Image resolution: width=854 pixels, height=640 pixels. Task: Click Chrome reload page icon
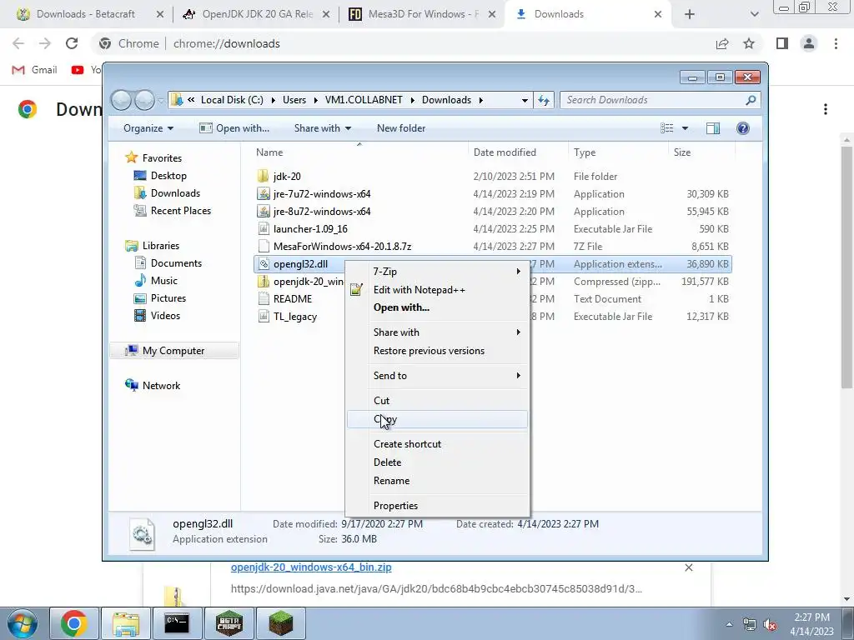(72, 43)
